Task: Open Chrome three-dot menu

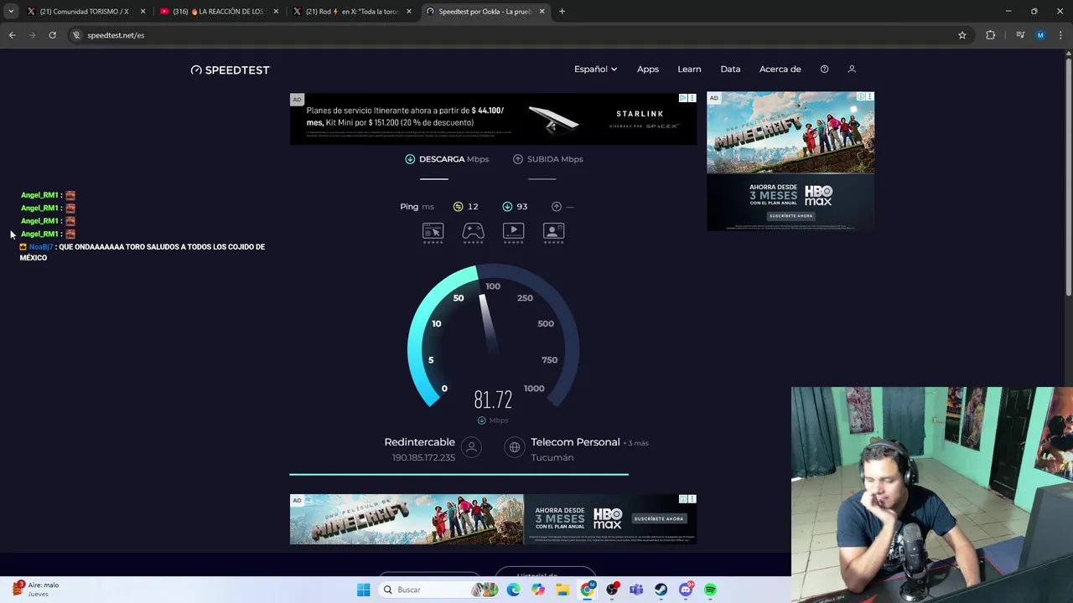Action: coord(1061,35)
